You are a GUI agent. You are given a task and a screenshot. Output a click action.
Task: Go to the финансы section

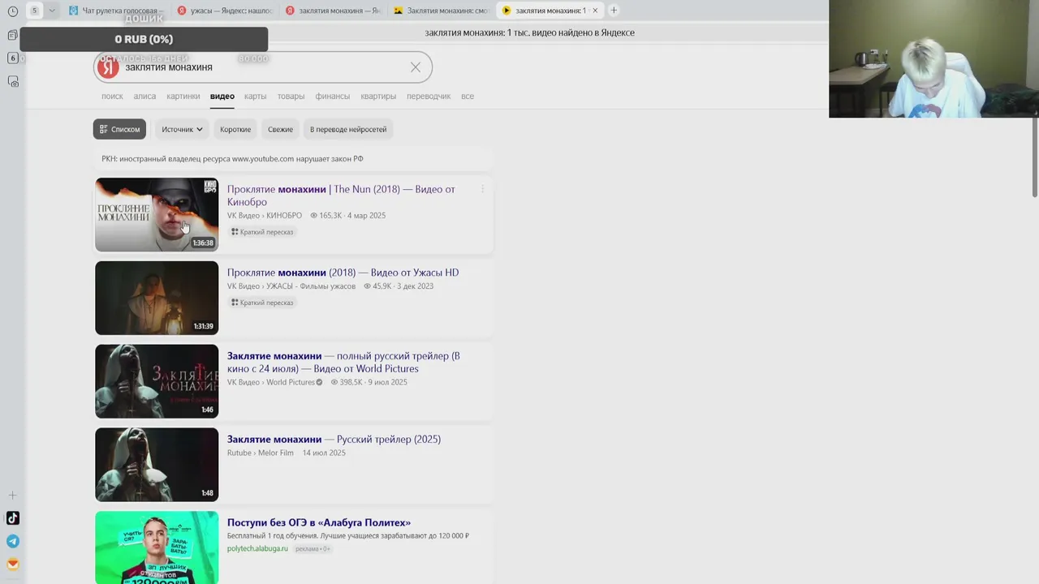[333, 96]
